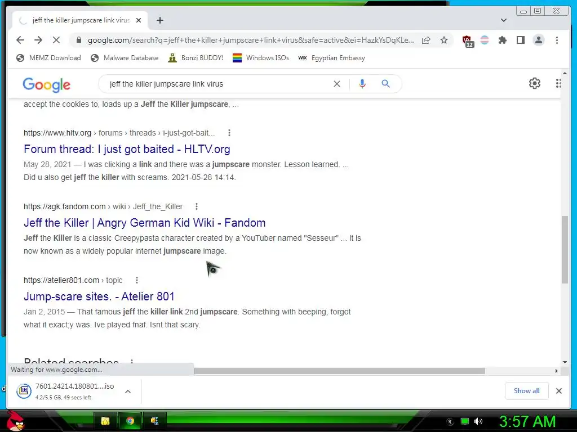
Task: Open the network monitor tray icon
Action: pyautogui.click(x=465, y=421)
